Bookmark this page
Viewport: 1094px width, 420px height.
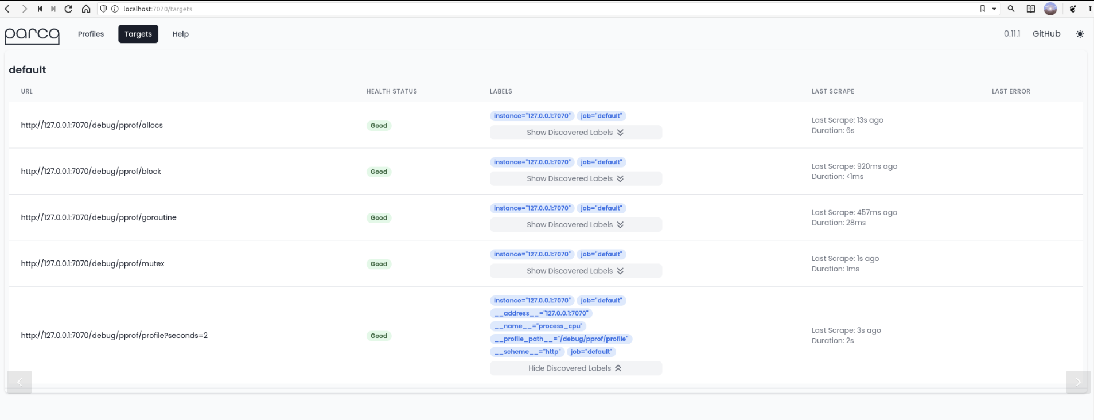[x=982, y=9]
